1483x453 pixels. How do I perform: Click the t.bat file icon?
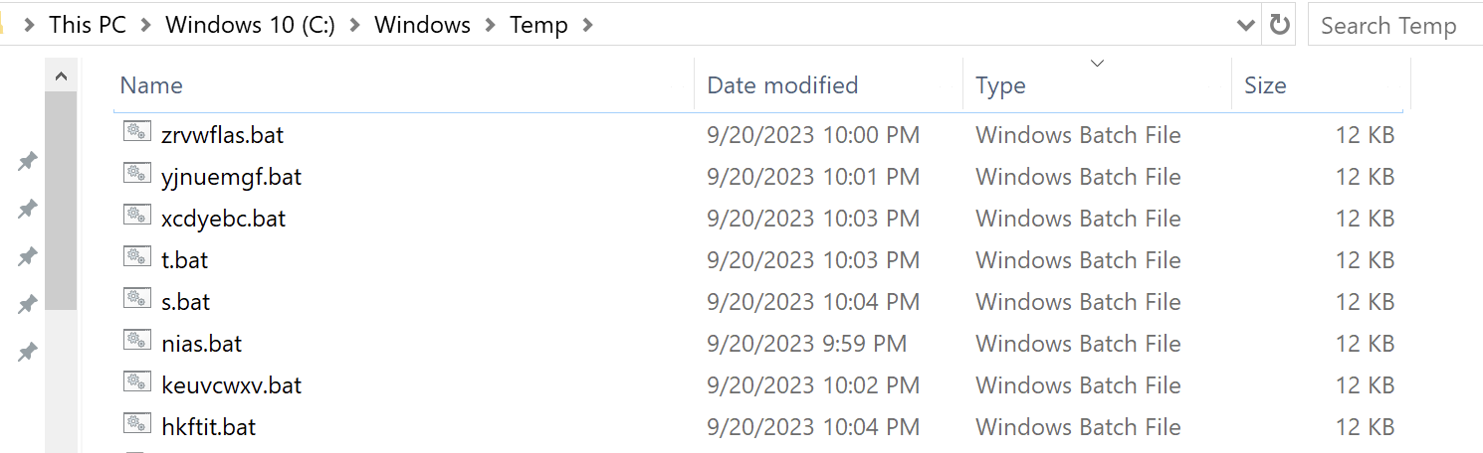tap(137, 257)
